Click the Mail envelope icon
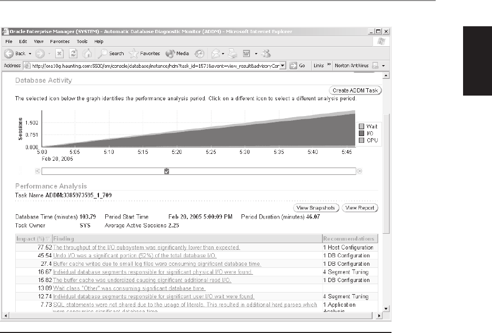The image size is (492, 333). click(x=216, y=54)
